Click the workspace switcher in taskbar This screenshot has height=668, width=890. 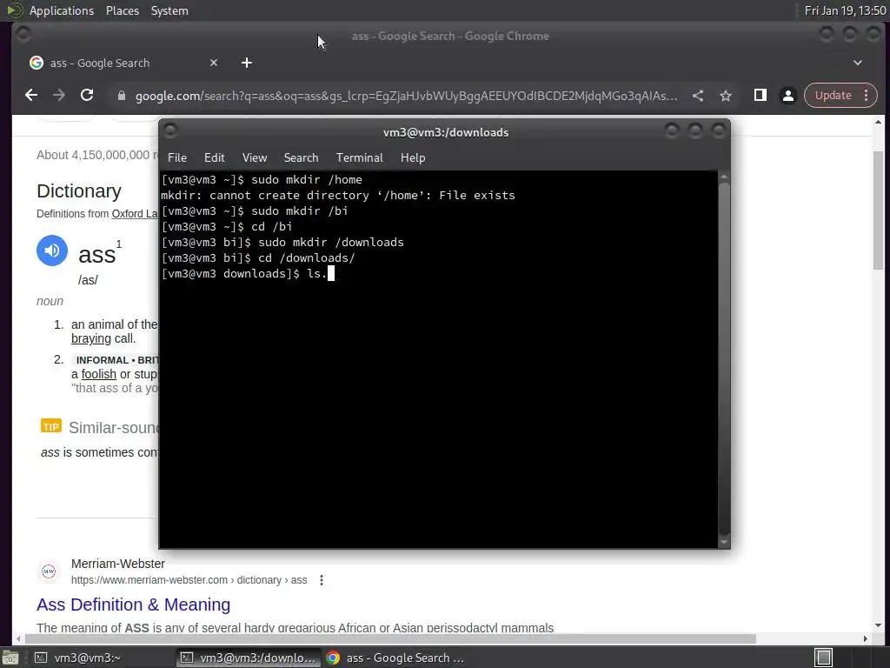coord(824,658)
